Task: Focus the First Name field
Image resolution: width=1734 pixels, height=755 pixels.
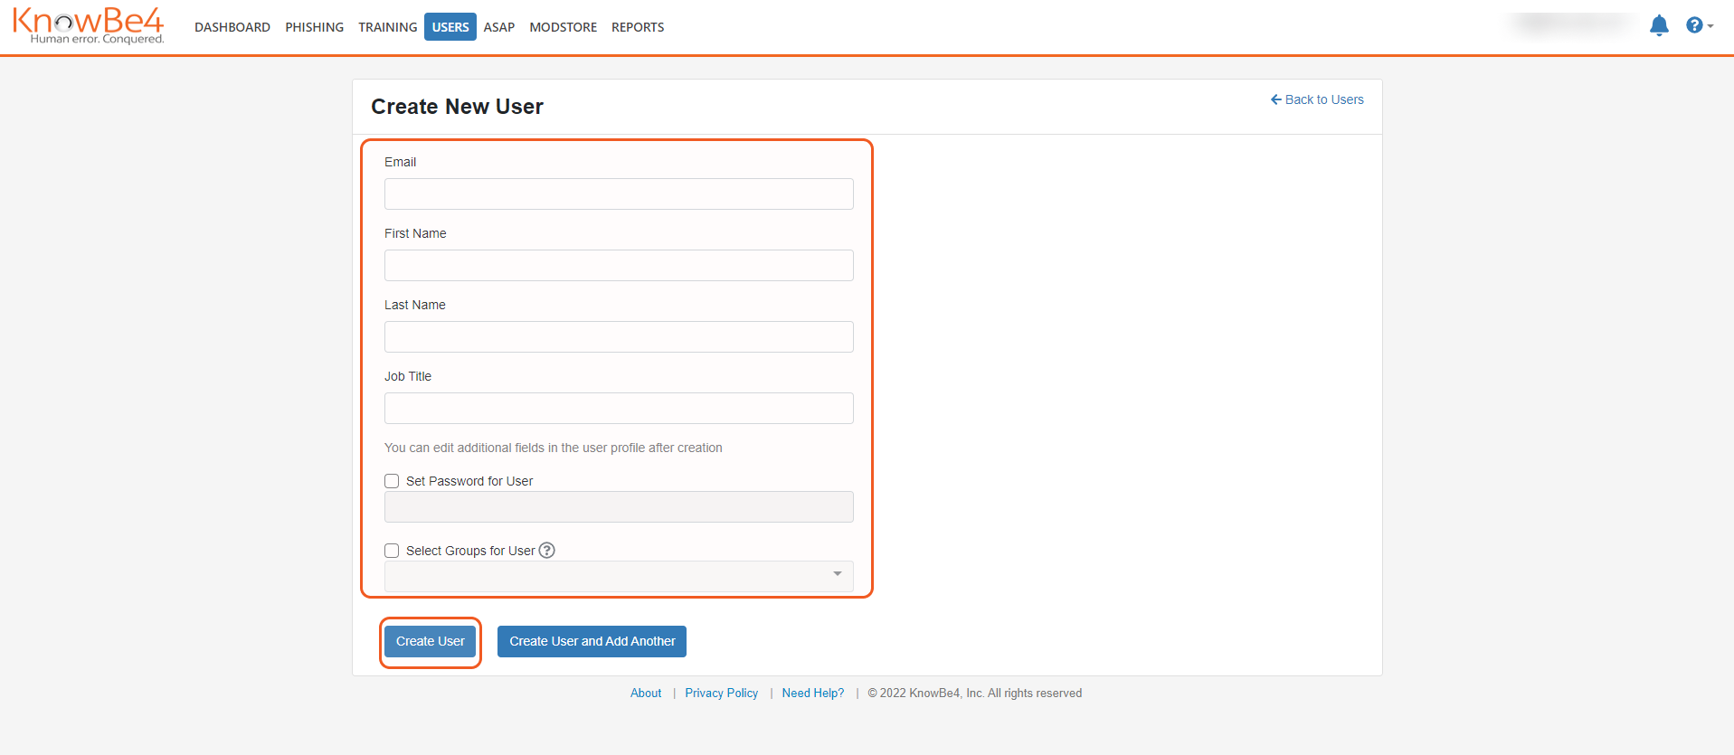Action: tap(619, 265)
